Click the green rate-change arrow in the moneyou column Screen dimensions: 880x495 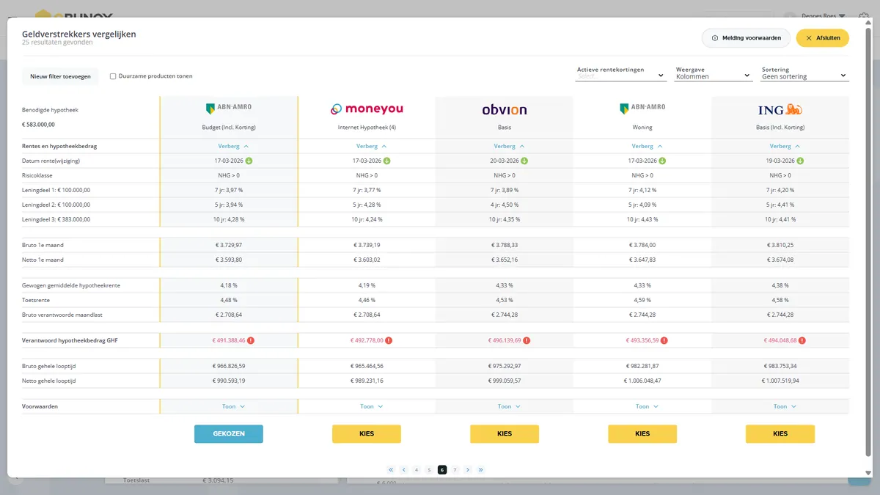386,161
